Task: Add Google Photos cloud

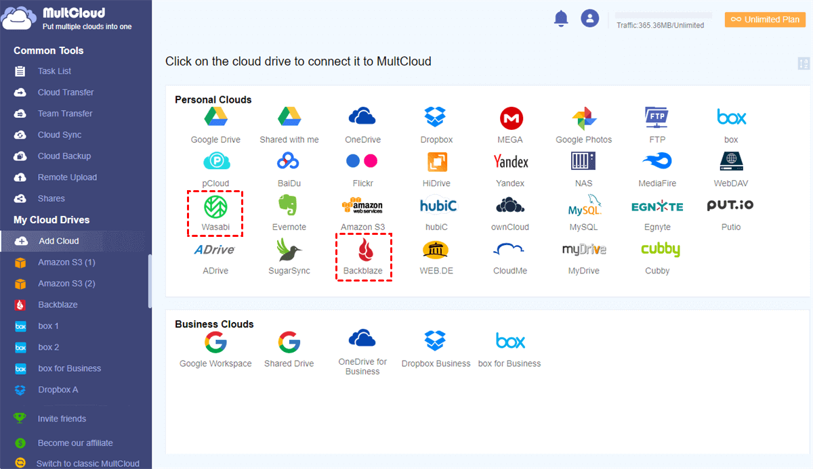Action: coord(583,118)
